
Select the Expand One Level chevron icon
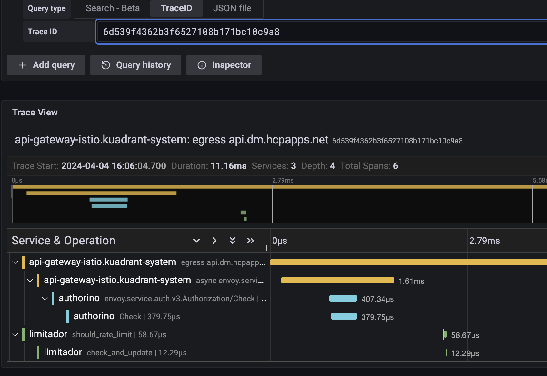214,241
